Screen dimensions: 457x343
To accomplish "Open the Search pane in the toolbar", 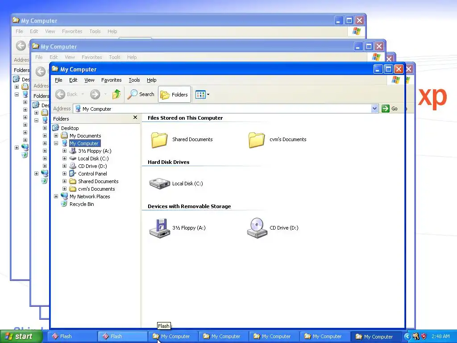I will (141, 94).
